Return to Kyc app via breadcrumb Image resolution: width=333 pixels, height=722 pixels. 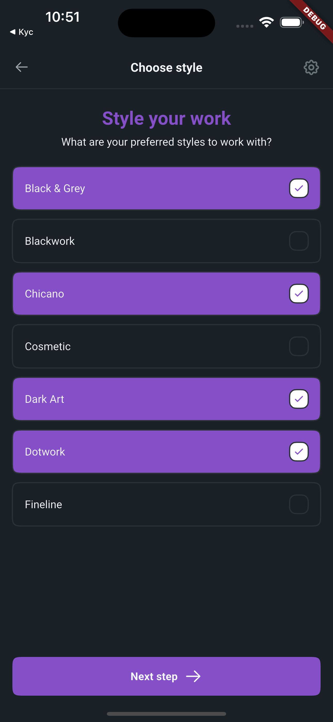[22, 32]
